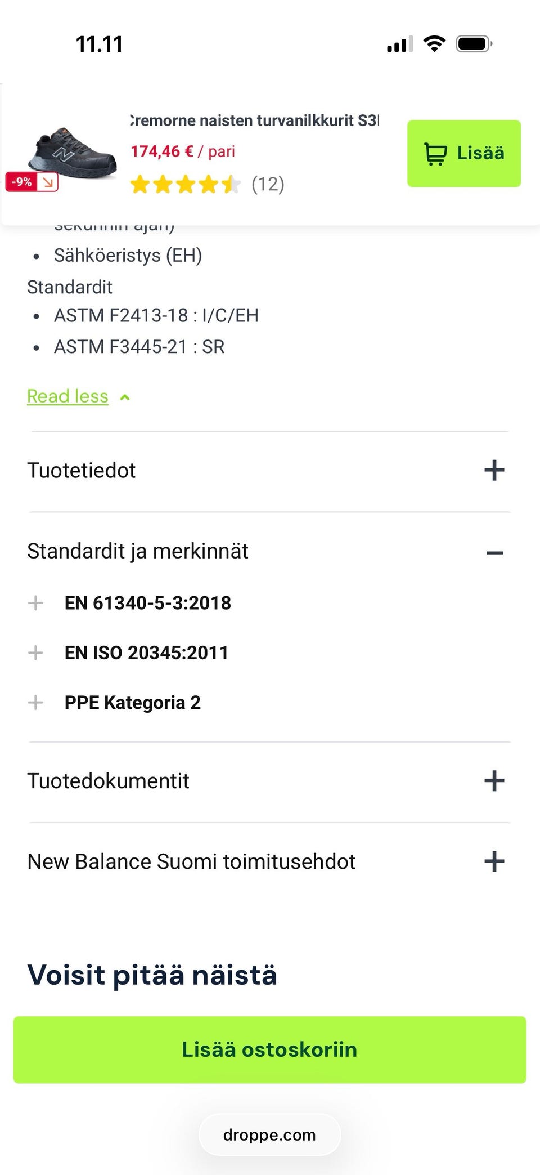Click the Read less link

[67, 396]
